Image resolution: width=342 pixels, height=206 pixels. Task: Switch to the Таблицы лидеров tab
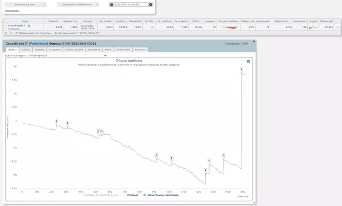[x=74, y=49]
